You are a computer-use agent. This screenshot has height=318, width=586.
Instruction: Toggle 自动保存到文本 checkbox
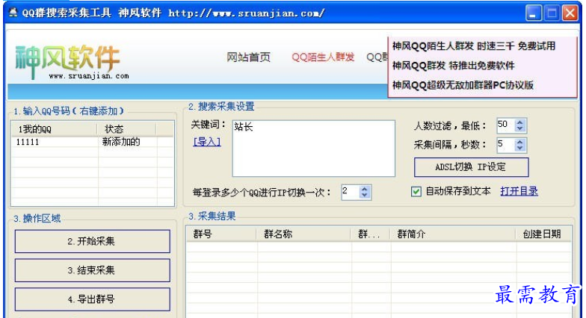pos(416,192)
